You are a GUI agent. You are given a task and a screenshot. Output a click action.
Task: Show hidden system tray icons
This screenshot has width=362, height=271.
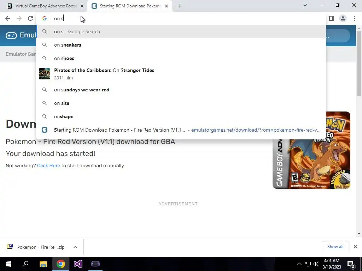(x=299, y=264)
